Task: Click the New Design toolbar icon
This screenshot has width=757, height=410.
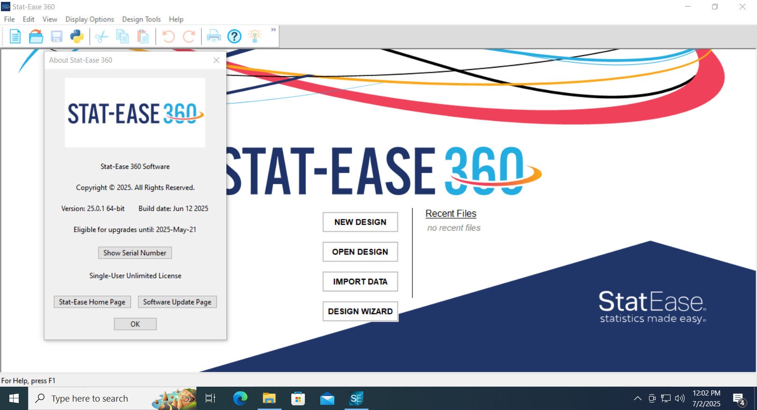Action: (x=15, y=36)
